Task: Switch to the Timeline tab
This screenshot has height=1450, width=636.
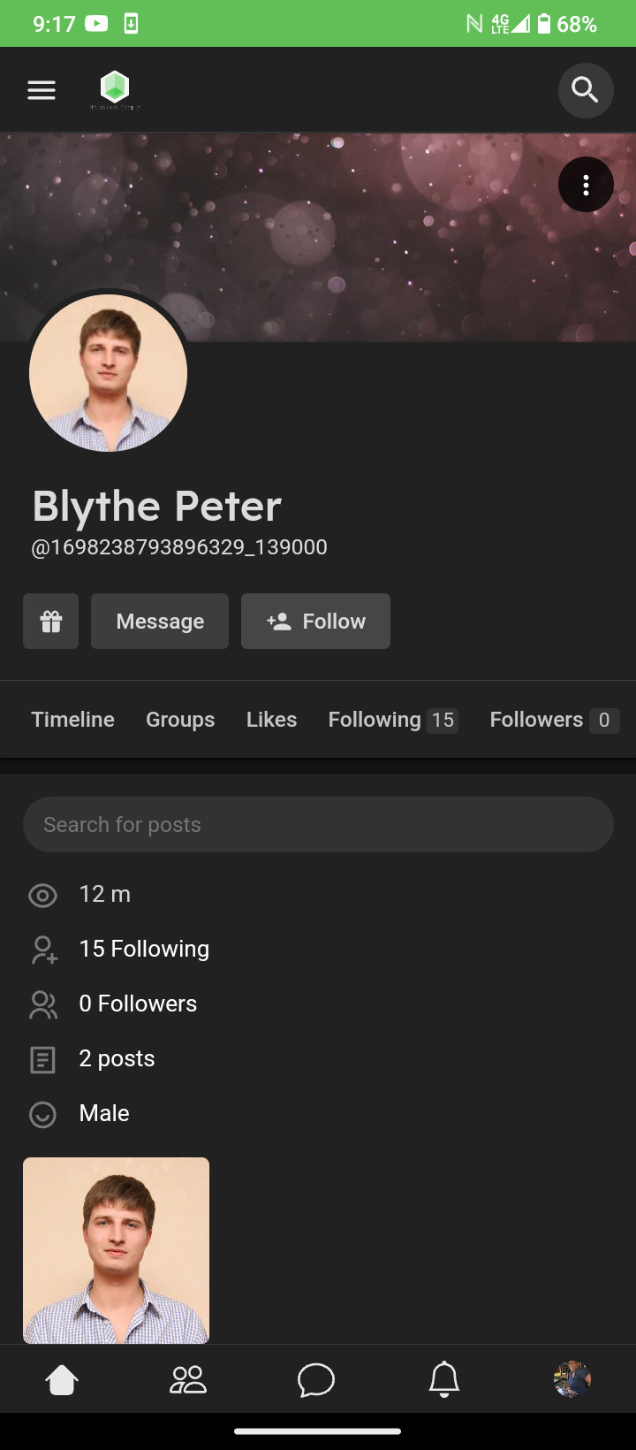Action: [x=73, y=720]
